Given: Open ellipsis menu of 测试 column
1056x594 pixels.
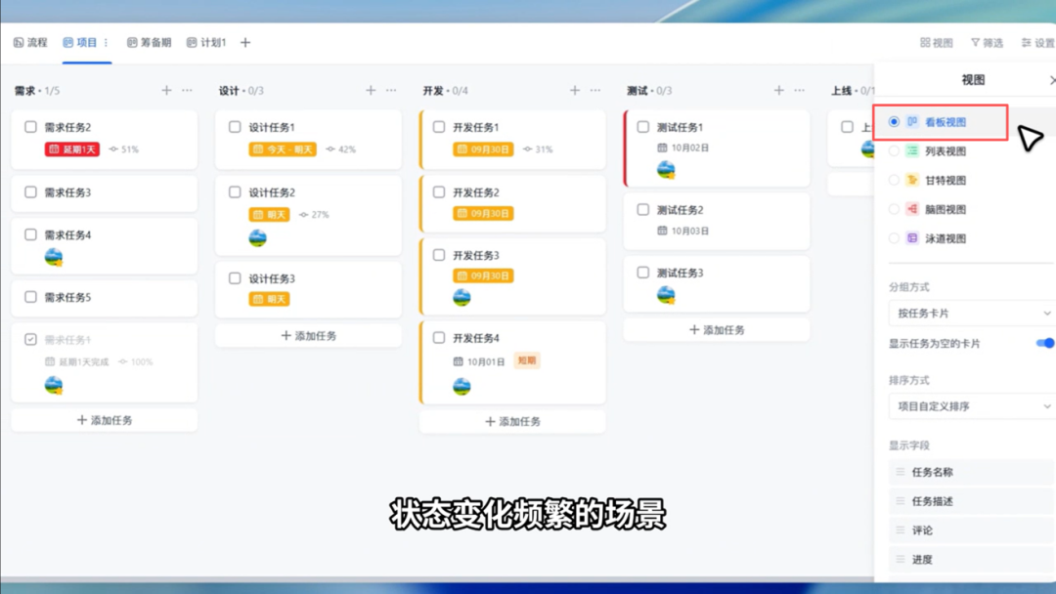Looking at the screenshot, I should coord(800,90).
